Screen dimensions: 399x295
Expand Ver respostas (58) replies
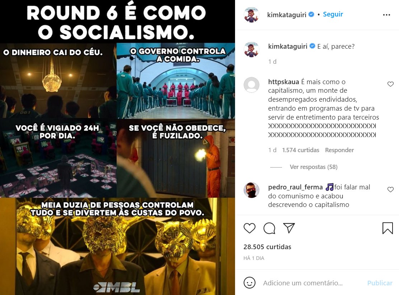tap(314, 167)
